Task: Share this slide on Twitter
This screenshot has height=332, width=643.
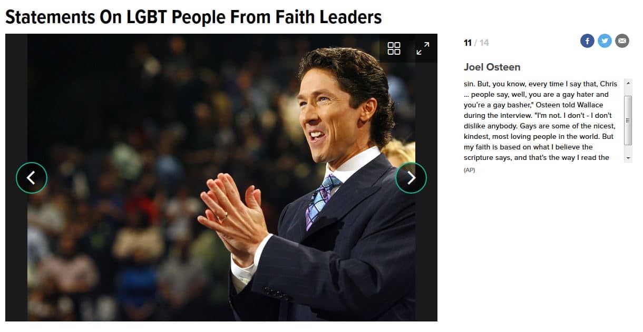Action: pyautogui.click(x=605, y=41)
